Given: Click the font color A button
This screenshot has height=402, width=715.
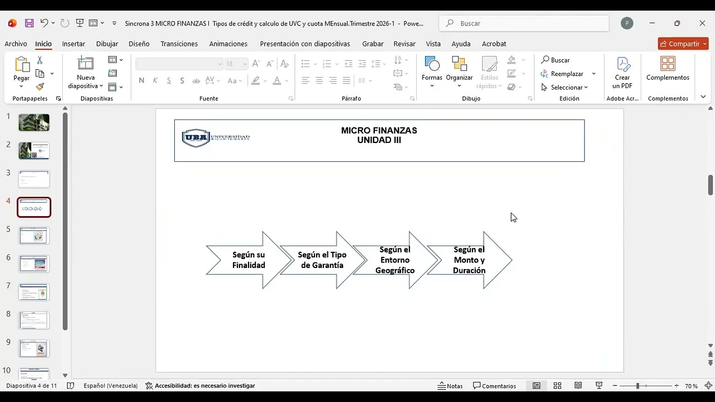Looking at the screenshot, I should (277, 81).
